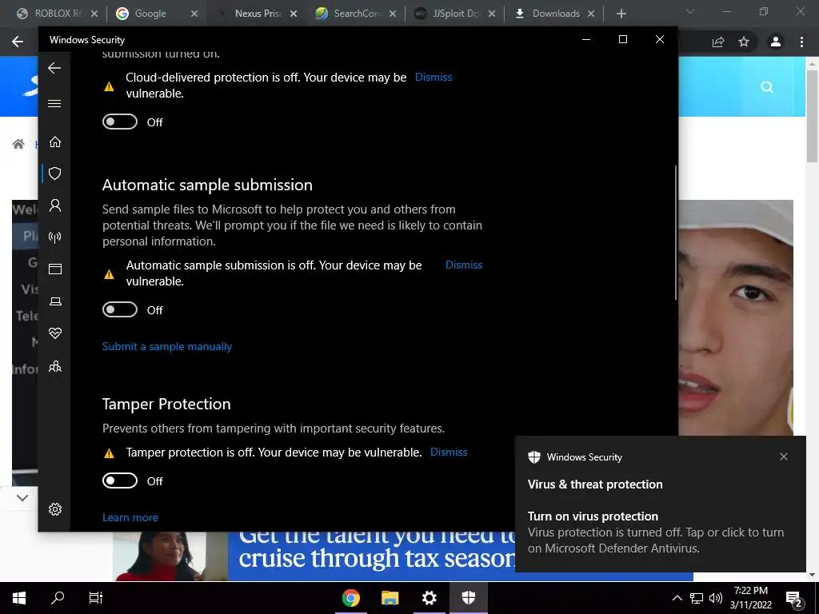The height and width of the screenshot is (614, 819).
Task: Turn on Automatic sample submission toggle
Action: [x=120, y=309]
